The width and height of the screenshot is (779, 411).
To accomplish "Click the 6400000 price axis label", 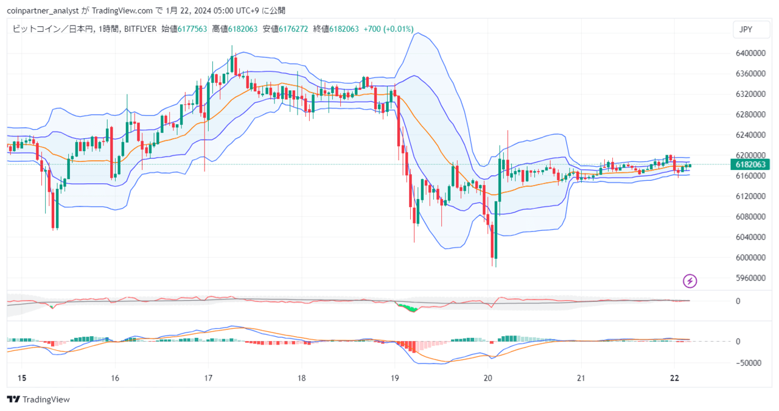I will (x=750, y=54).
